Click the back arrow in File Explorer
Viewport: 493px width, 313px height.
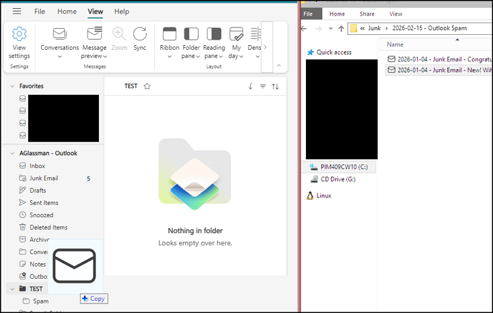click(304, 29)
